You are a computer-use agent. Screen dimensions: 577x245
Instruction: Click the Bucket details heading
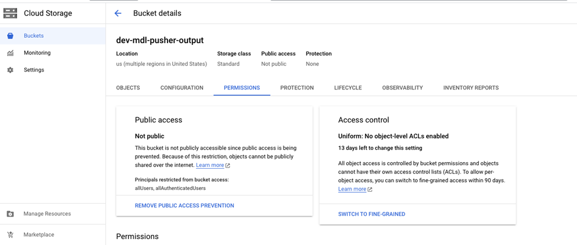[x=157, y=14]
